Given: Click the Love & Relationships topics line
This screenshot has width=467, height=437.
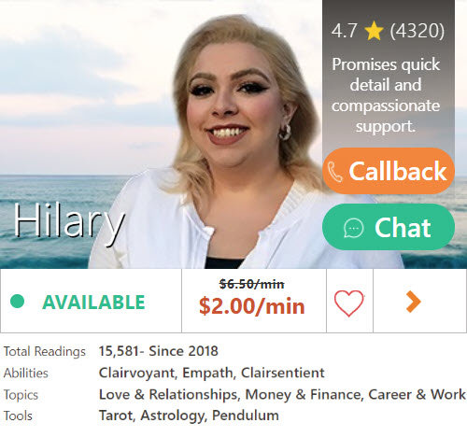Looking at the screenshot, I should point(282,394).
